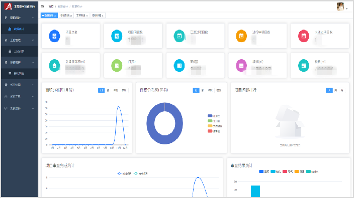Screen dimensions: 354x198
Task: Switch to the active 数据统计 page tab
Action: 49,16
